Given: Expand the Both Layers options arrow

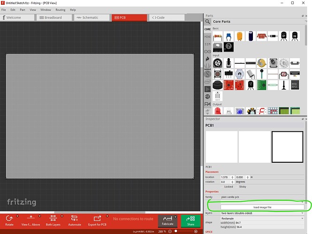Looking at the screenshot, I should tap(62, 216).
